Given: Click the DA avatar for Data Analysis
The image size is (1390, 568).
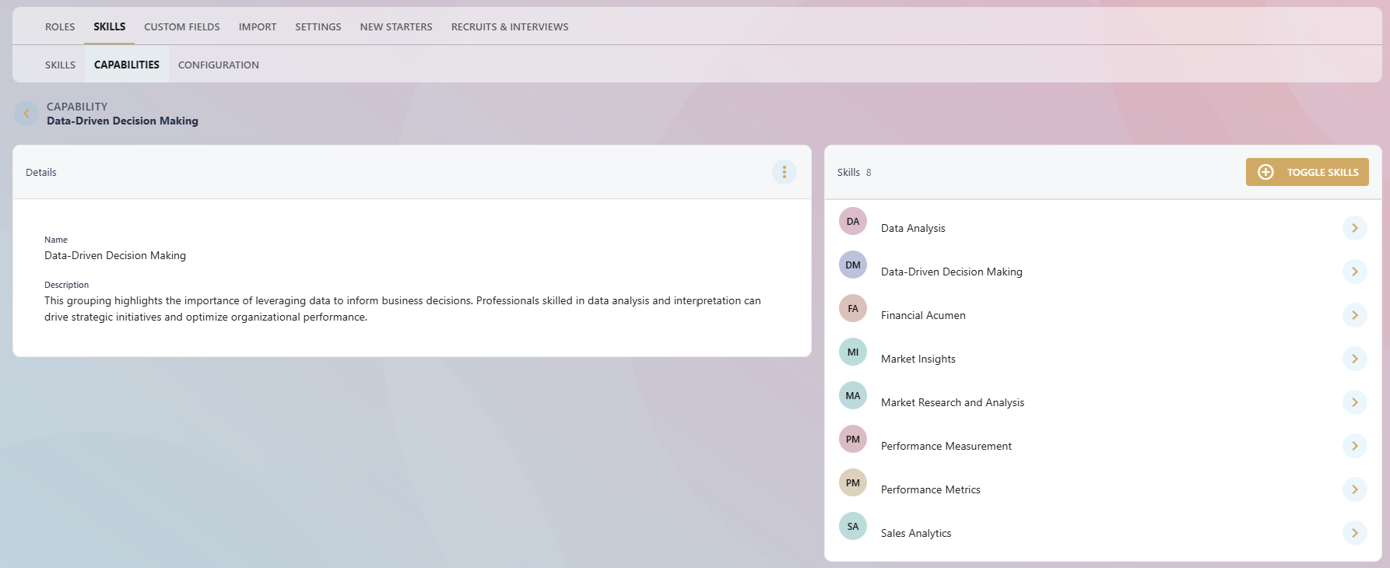Looking at the screenshot, I should click(x=853, y=222).
